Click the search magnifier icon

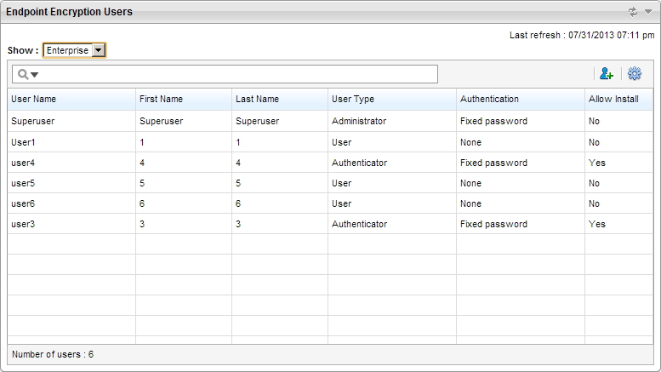(x=21, y=75)
